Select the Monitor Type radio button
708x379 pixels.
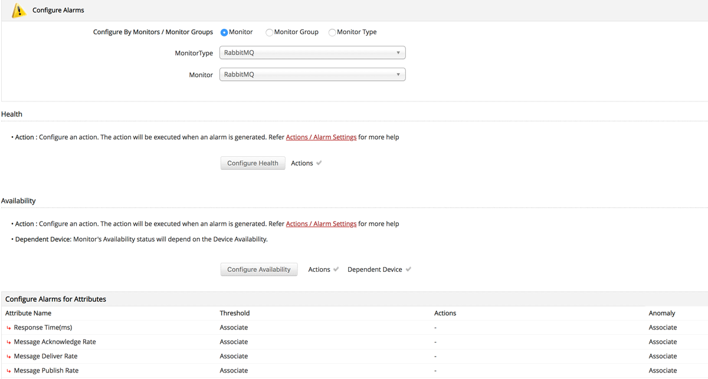click(x=332, y=32)
